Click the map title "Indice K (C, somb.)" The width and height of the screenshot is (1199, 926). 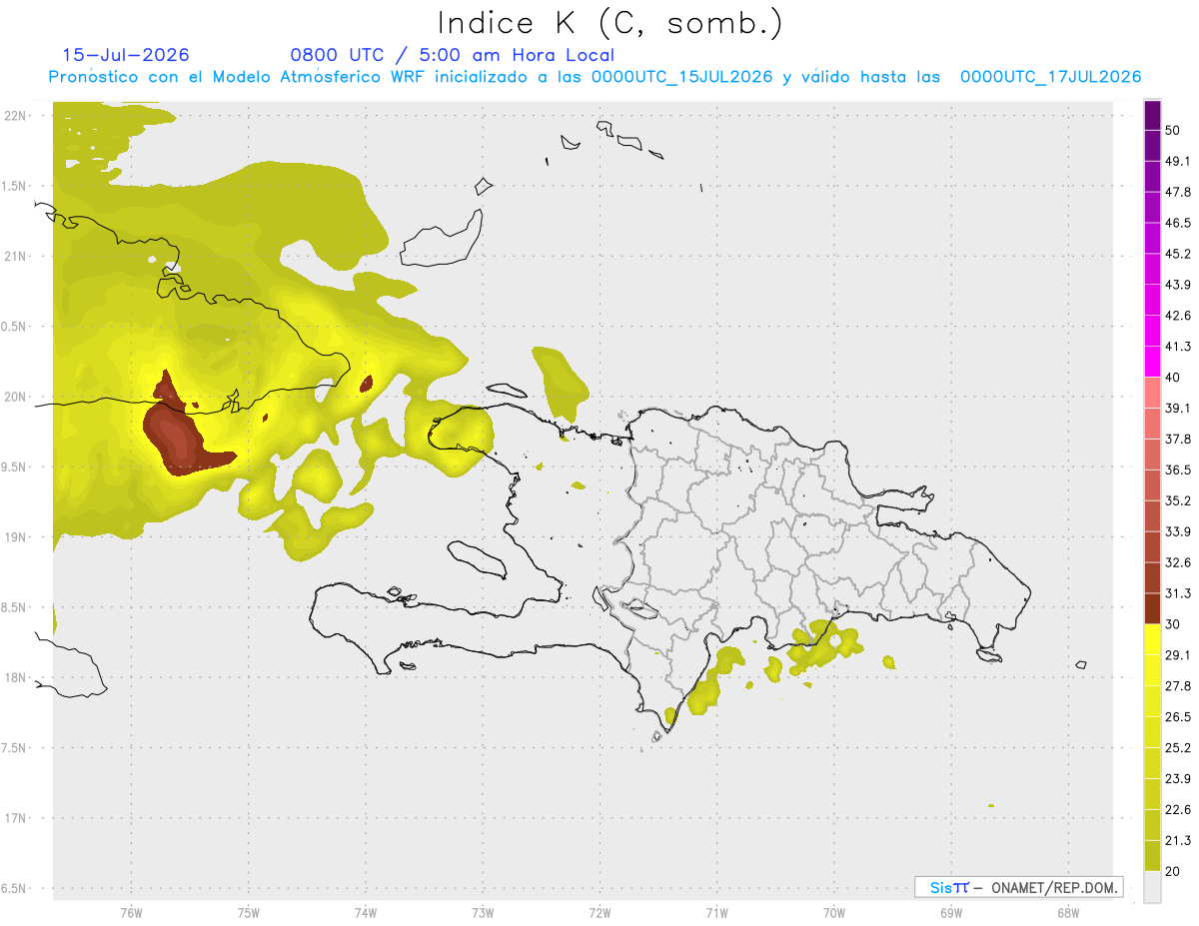coord(609,23)
